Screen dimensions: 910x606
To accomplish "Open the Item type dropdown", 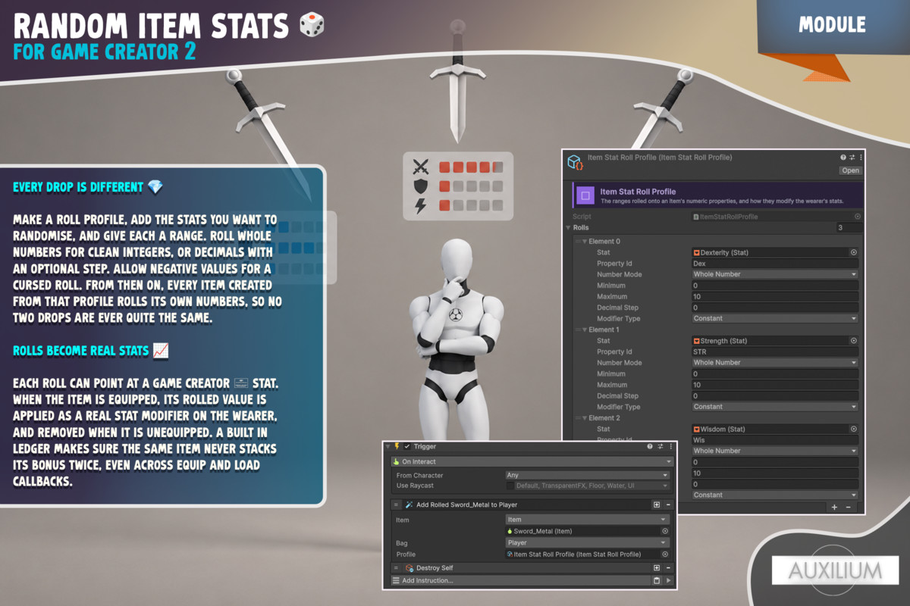I will (588, 520).
